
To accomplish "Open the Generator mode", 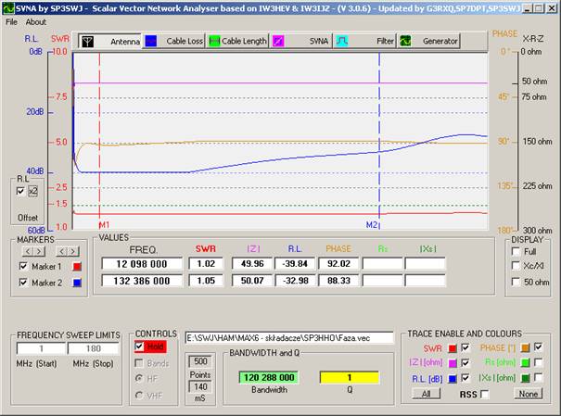I will [x=429, y=42].
